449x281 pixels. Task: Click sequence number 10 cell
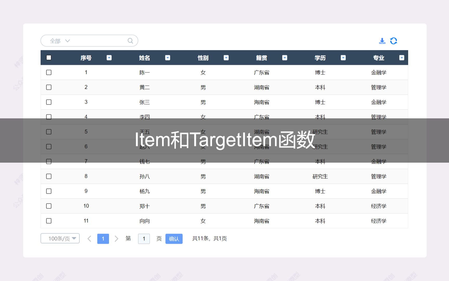coord(86,206)
